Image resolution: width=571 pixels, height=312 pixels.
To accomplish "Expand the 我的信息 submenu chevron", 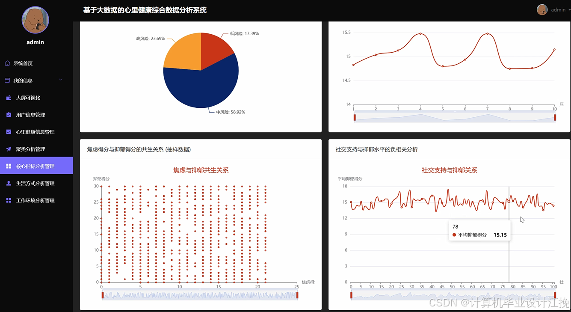I will click(x=60, y=80).
